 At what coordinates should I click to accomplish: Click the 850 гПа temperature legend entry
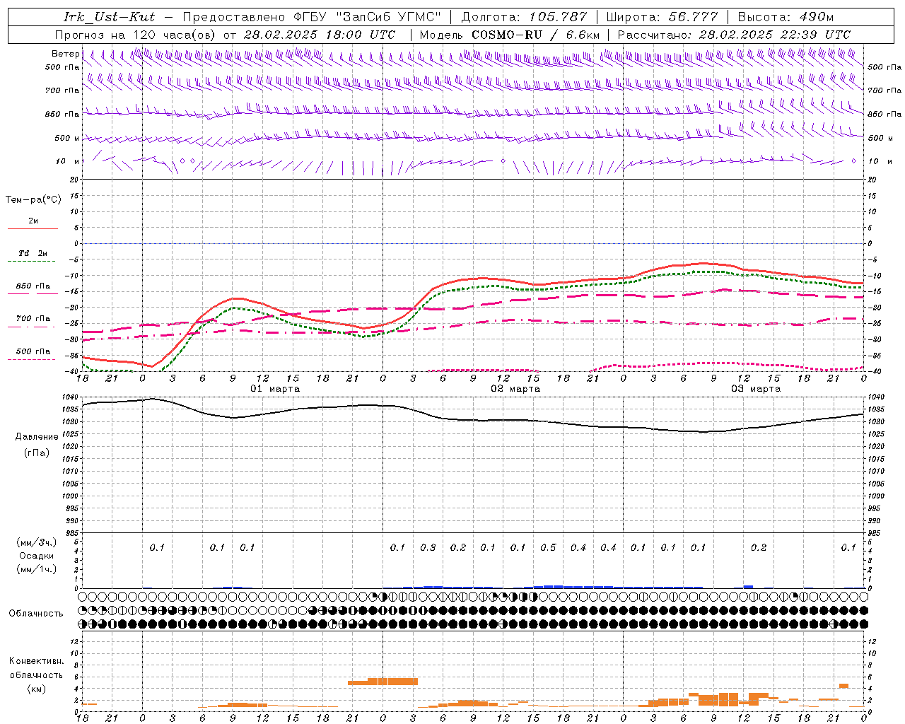(x=33, y=286)
